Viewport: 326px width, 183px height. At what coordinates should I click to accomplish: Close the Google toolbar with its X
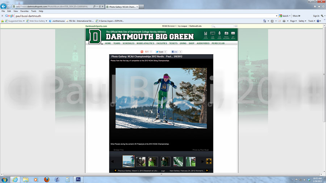pos(2,16)
